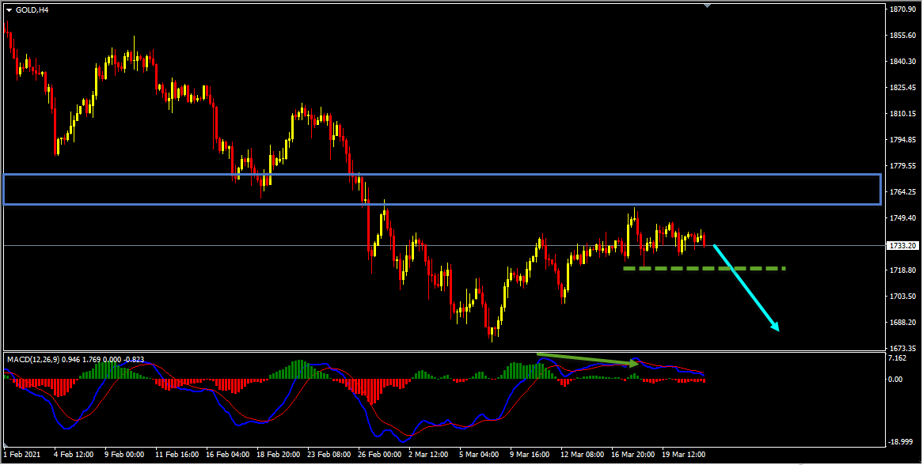Click the current price tag 1733.20
Viewport: 923px width, 465px height.
903,246
